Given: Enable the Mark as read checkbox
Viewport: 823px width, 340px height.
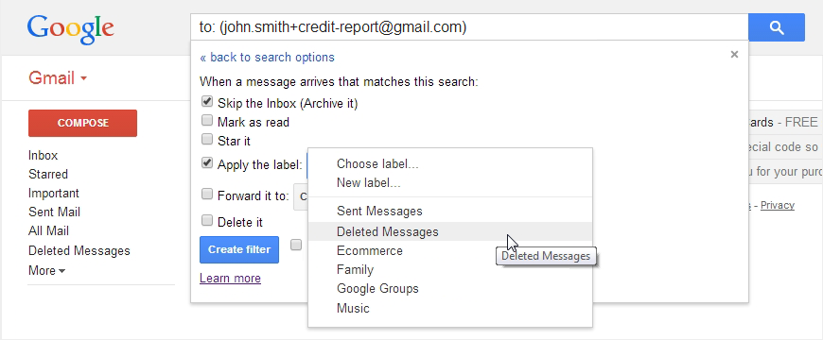Looking at the screenshot, I should point(207,121).
